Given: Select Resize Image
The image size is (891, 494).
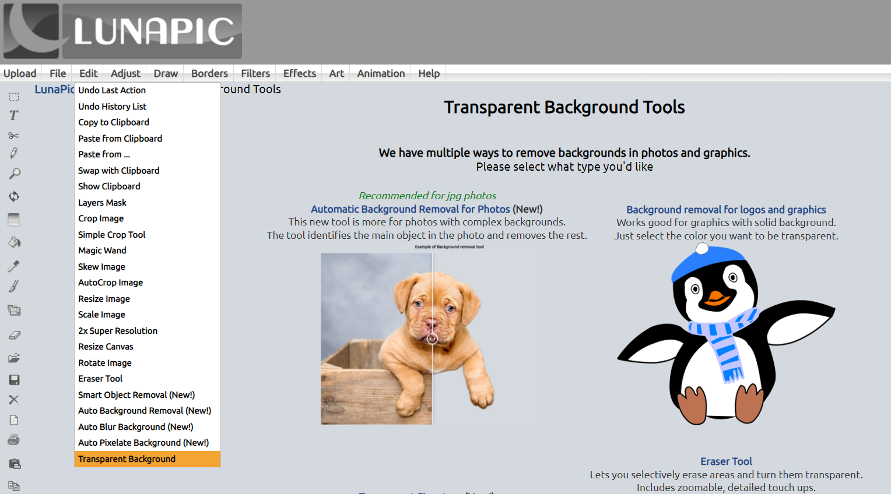Looking at the screenshot, I should coord(148,299).
